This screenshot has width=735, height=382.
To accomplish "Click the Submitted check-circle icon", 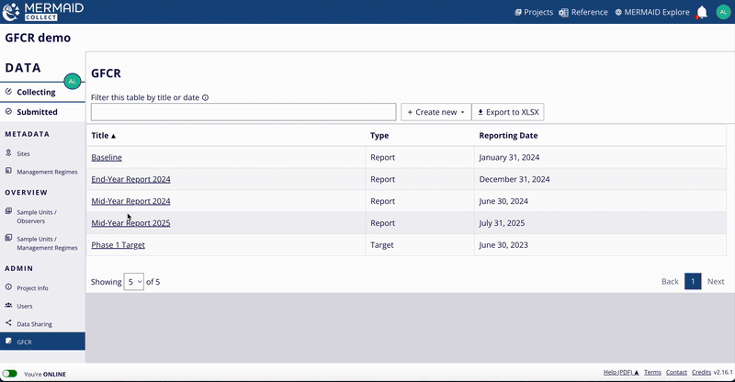I will click(8, 111).
